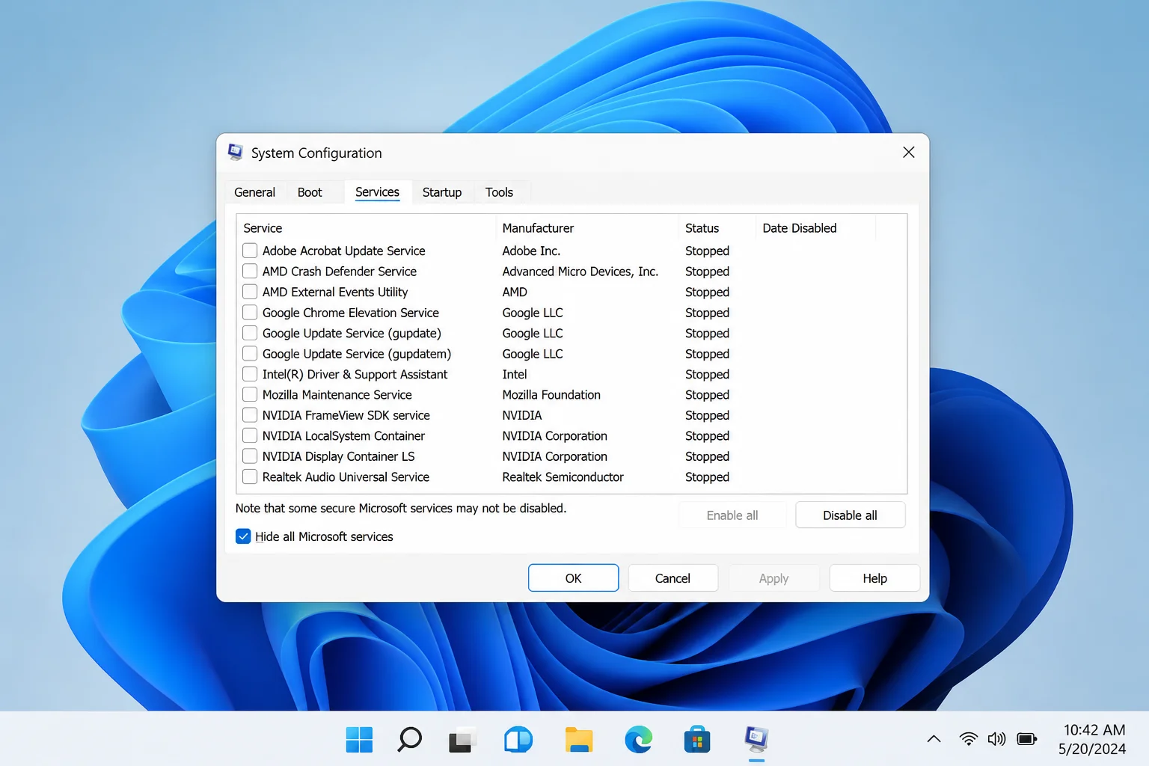Click 'Mozilla Foundation' manufacturer cell

[x=551, y=394]
